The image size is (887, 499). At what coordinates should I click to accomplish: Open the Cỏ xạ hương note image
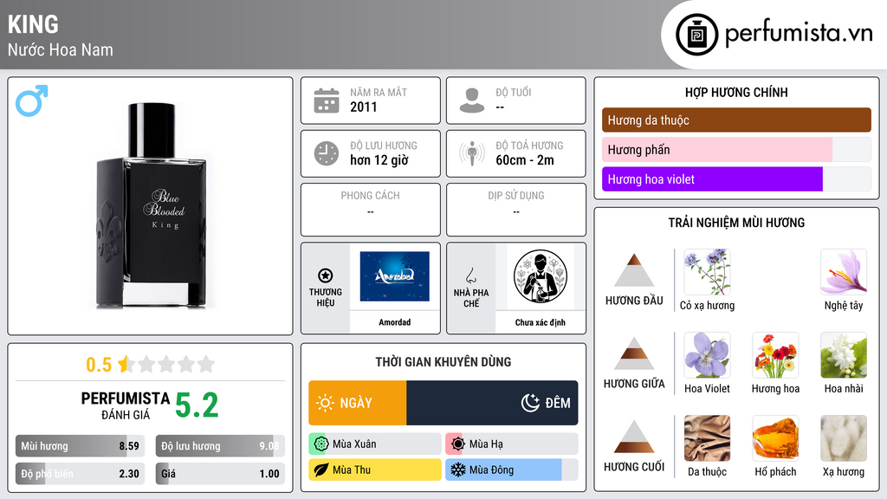pyautogui.click(x=707, y=271)
